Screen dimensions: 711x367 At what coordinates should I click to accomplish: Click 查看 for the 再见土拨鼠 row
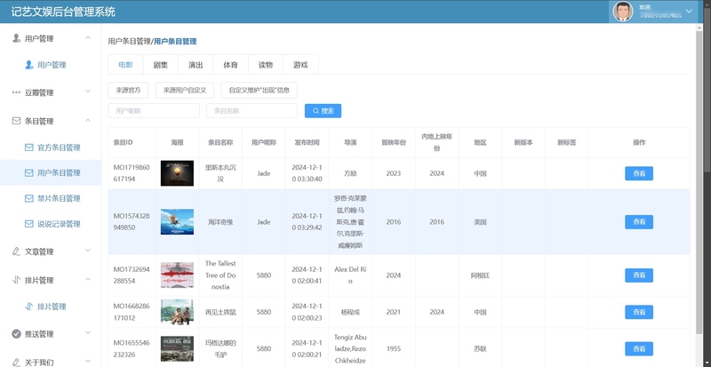(639, 312)
